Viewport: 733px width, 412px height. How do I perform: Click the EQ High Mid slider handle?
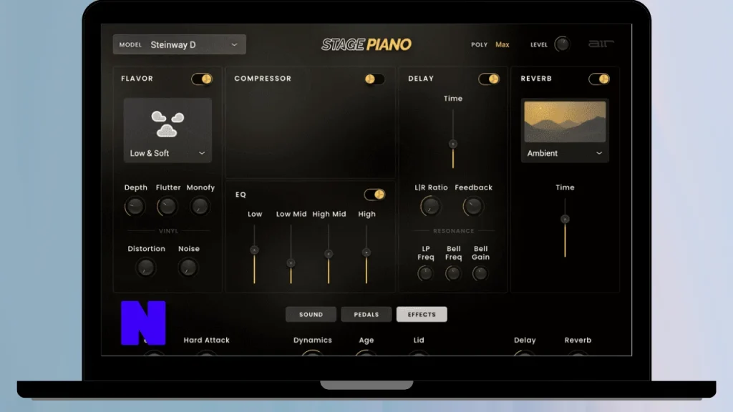pos(329,254)
